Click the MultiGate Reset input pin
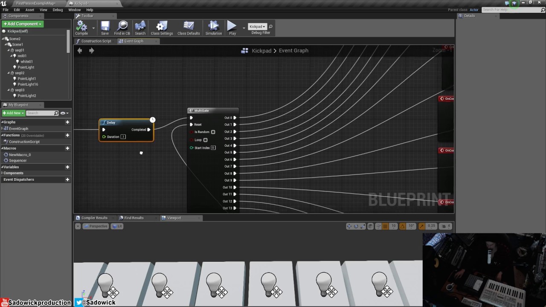The image size is (546, 307). click(191, 125)
